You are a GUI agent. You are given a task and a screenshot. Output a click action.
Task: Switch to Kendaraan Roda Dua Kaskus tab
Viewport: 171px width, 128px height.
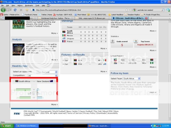56,18
